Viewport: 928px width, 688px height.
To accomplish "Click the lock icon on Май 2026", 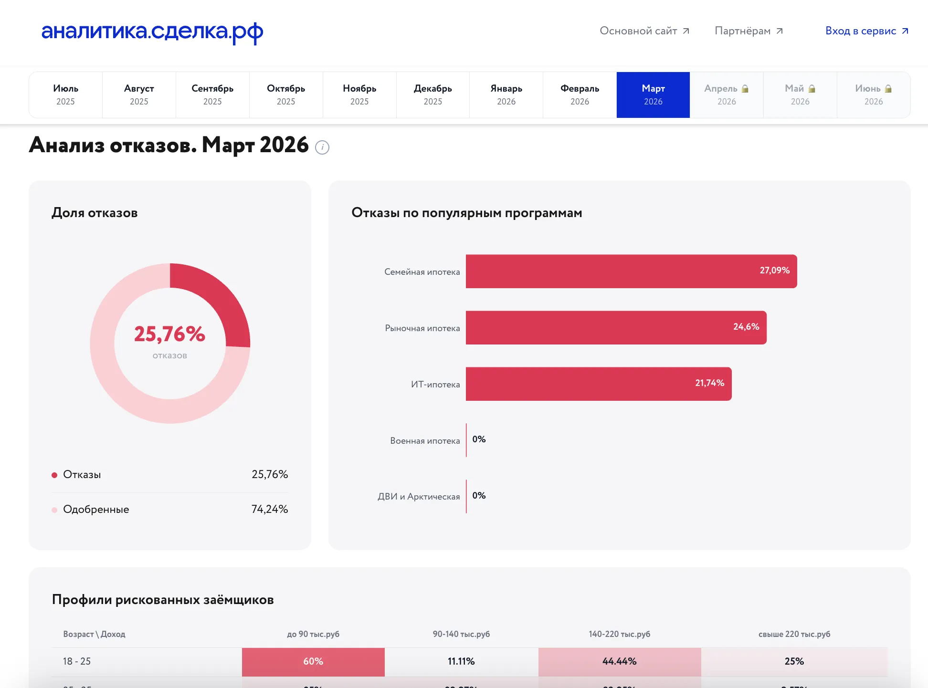I will pos(812,89).
